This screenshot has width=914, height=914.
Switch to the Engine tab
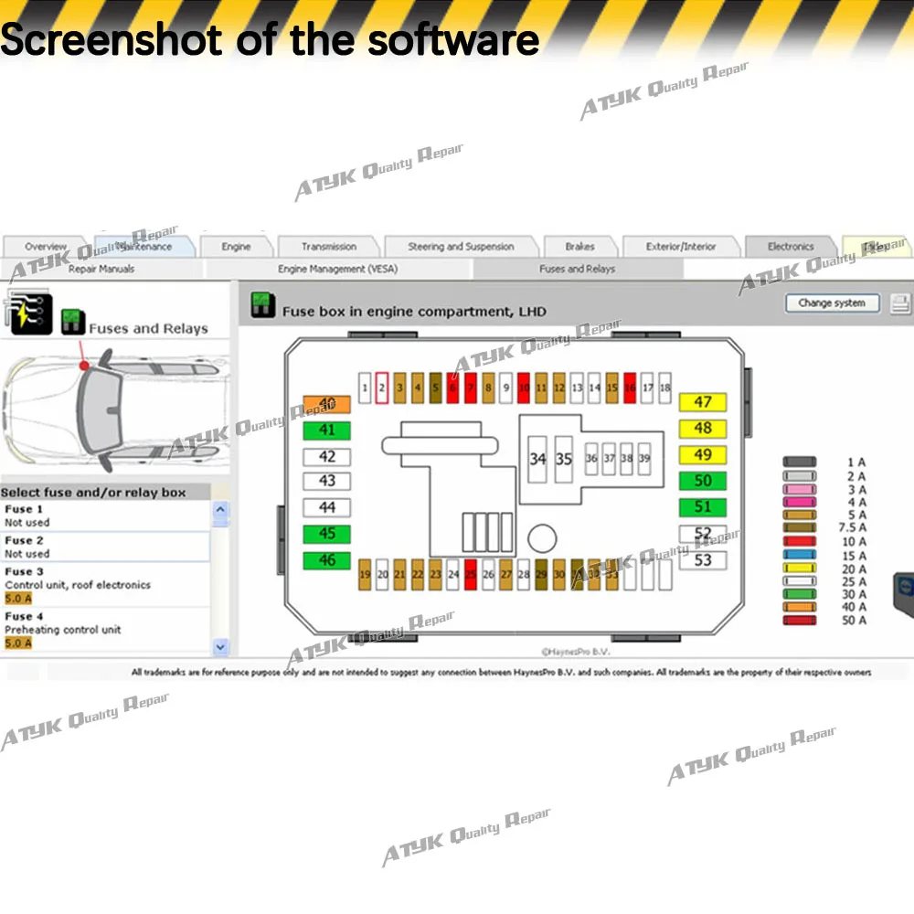pos(236,247)
